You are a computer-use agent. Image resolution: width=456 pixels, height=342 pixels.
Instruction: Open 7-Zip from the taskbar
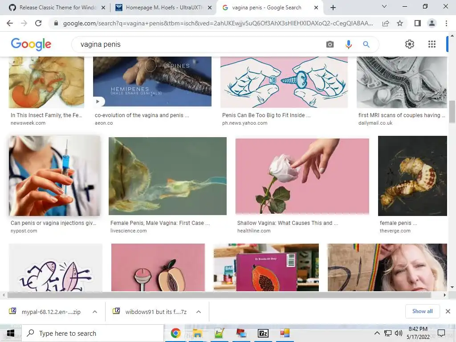[263, 333]
